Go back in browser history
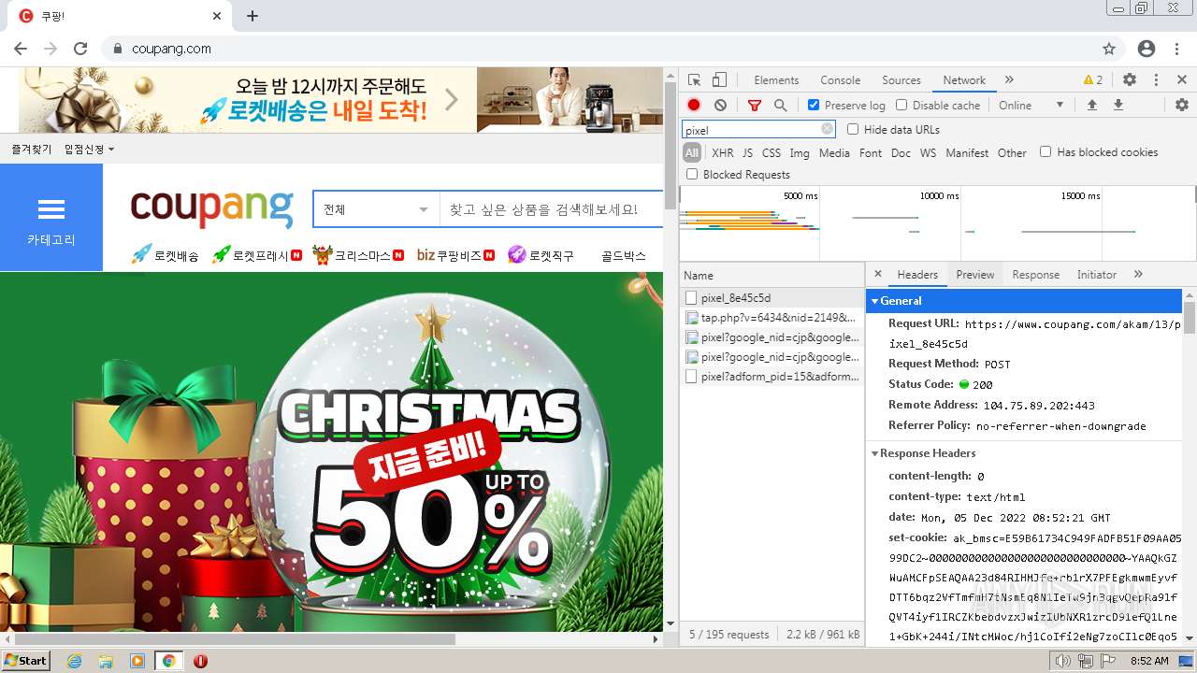 coord(21,49)
